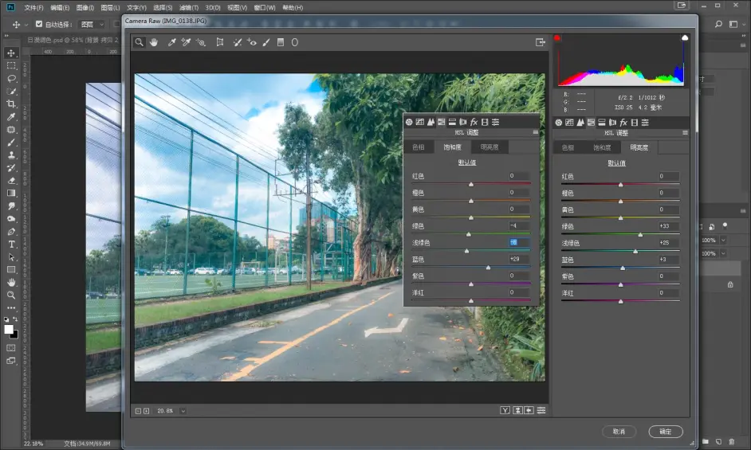Select the Hand tool in Camera Raw toolbar
Screen dimensions: 751x450
[x=154, y=42]
